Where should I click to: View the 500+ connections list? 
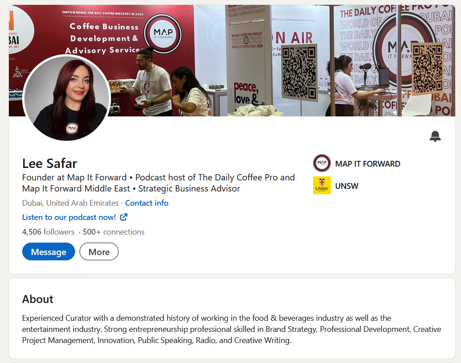click(114, 232)
